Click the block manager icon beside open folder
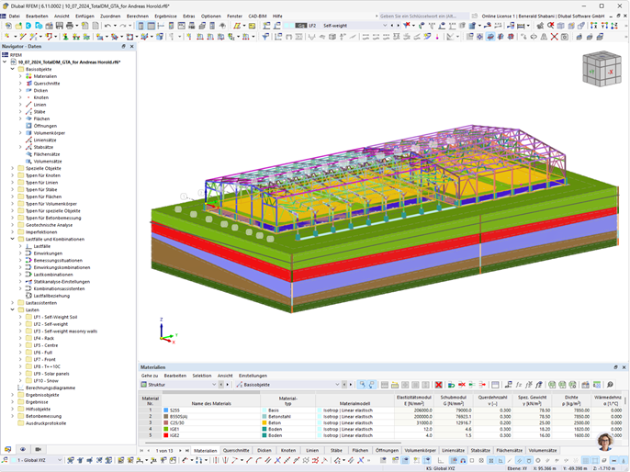 coord(28,26)
